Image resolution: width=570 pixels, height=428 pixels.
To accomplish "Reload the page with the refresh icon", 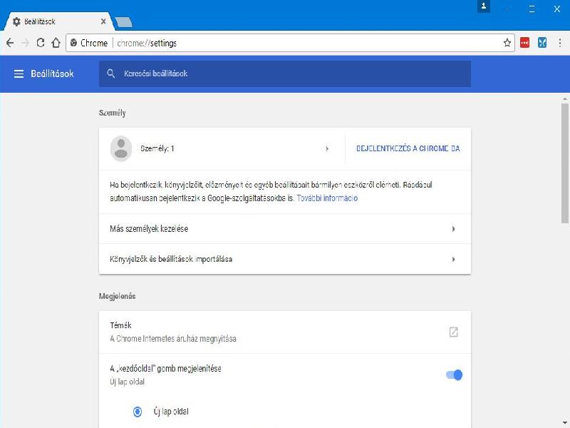I will pyautogui.click(x=41, y=43).
